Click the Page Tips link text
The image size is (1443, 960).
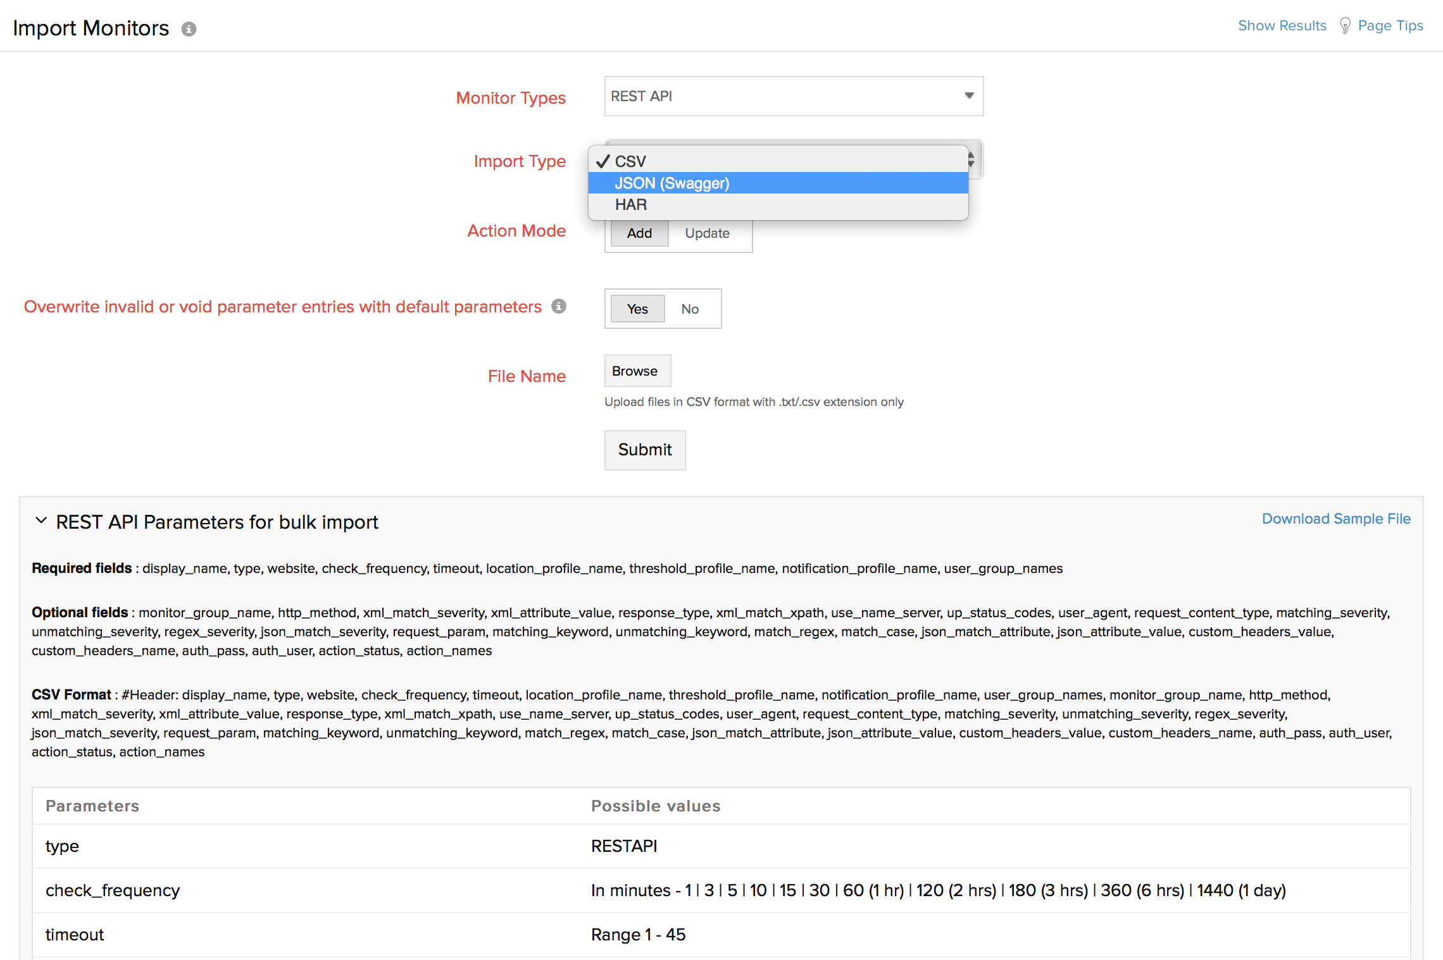[1390, 26]
